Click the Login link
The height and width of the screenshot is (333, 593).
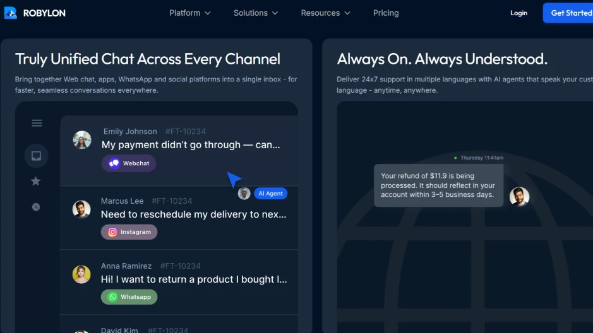(x=518, y=13)
